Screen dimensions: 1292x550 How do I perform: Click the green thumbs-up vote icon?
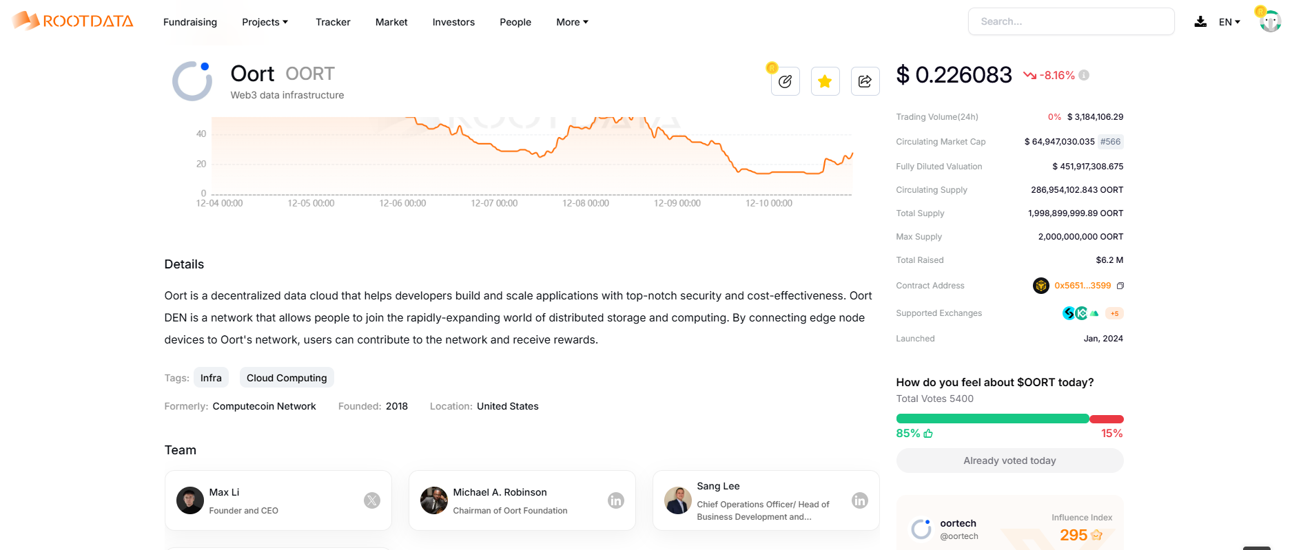point(928,433)
